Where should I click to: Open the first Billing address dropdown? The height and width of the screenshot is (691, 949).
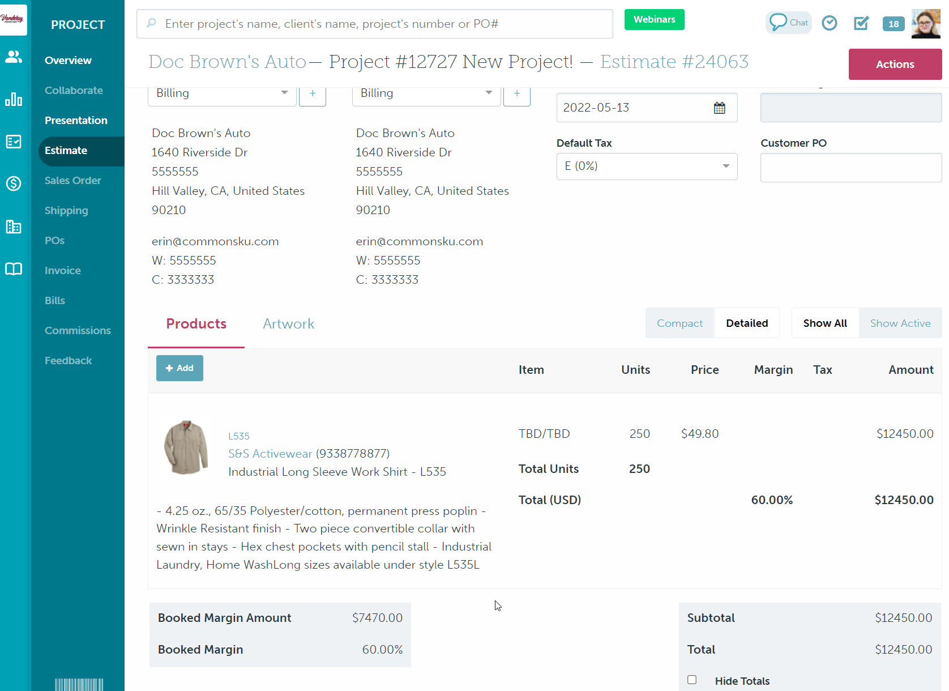pyautogui.click(x=222, y=93)
